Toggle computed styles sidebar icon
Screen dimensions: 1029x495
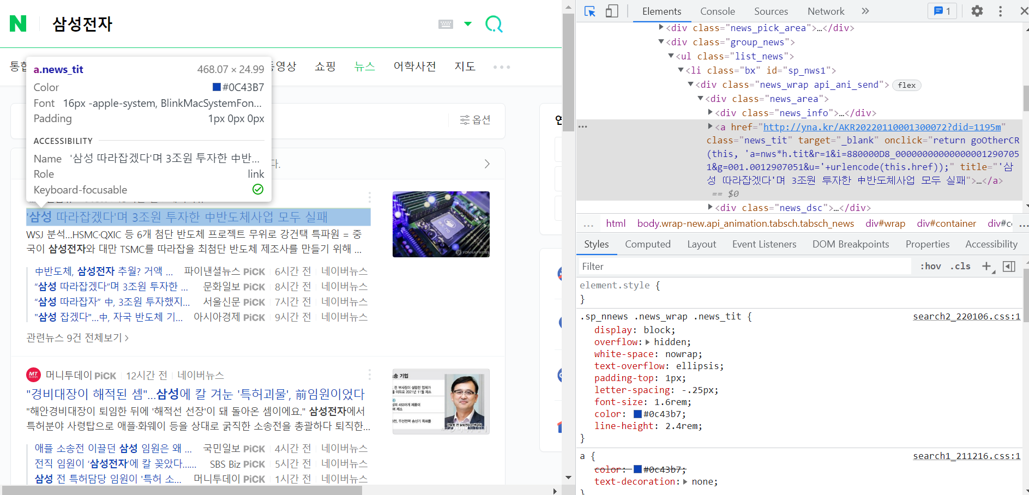(x=1009, y=267)
